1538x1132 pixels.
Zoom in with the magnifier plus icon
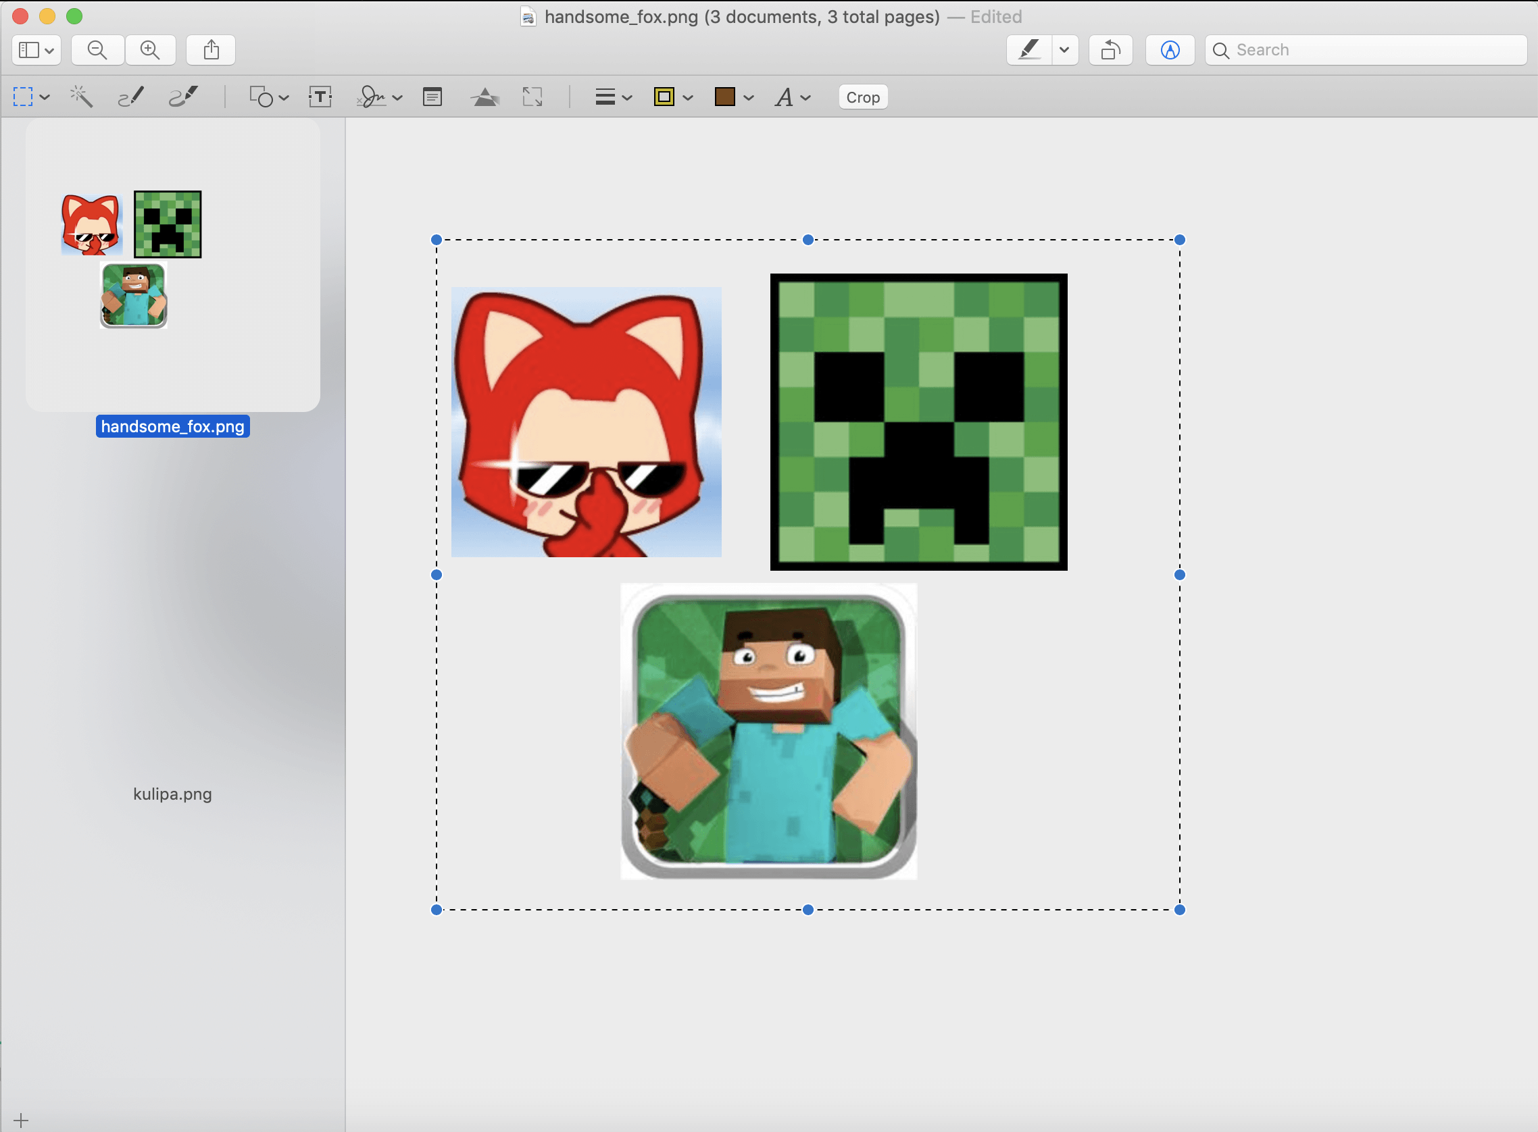coord(150,50)
